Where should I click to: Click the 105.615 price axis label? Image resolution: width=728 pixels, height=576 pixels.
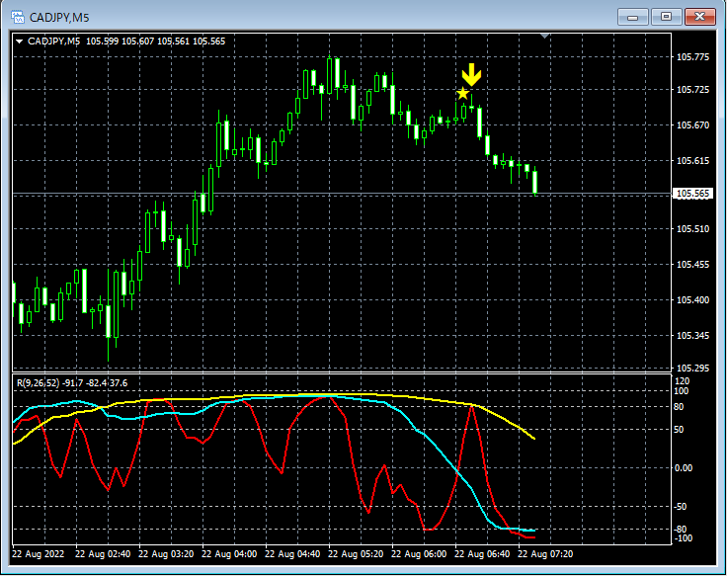[x=692, y=161]
